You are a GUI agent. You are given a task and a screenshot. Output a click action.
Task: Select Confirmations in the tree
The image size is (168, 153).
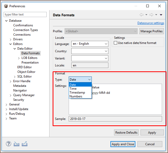click(23, 25)
